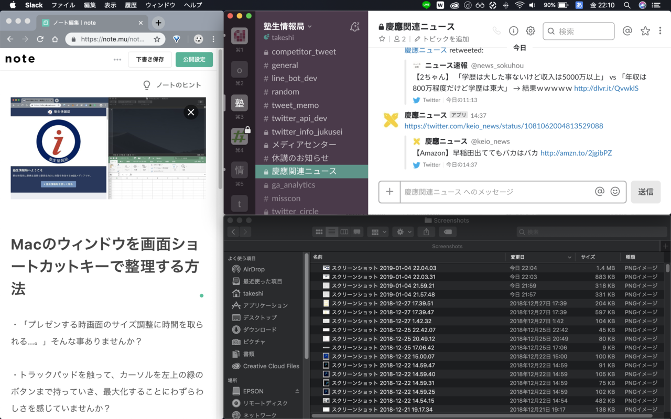The image size is (671, 419).
Task: Attach file with plus button in message box
Action: point(389,192)
